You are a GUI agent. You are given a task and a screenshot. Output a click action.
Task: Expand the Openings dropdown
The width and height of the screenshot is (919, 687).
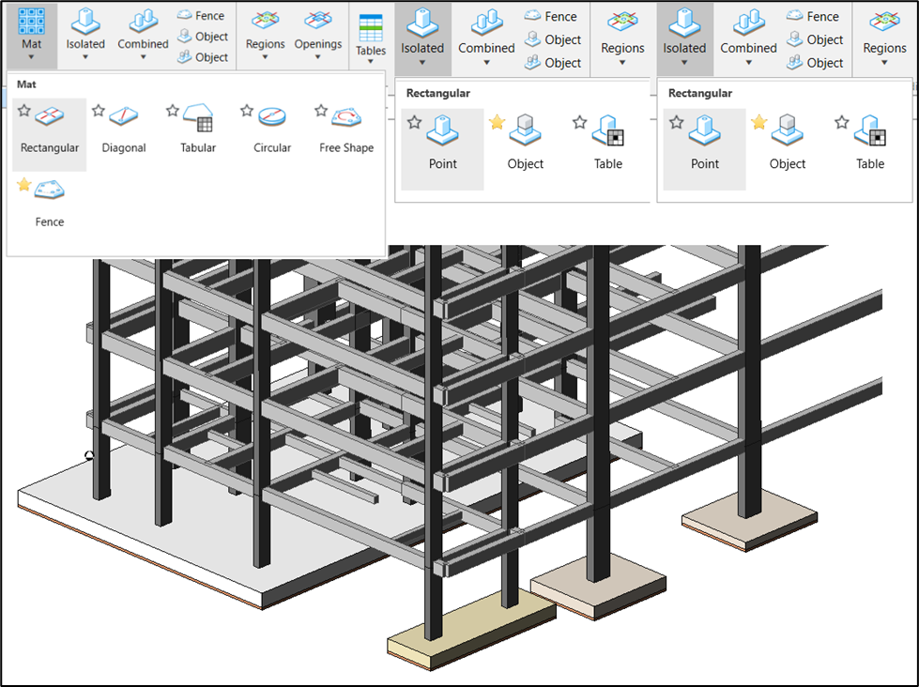click(318, 58)
